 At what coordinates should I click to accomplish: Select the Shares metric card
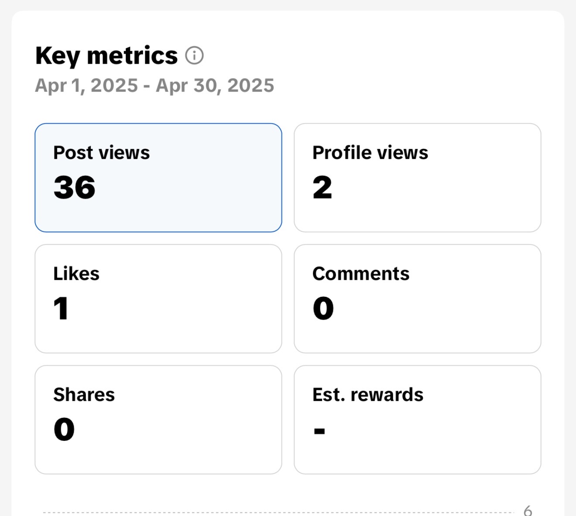pos(158,420)
